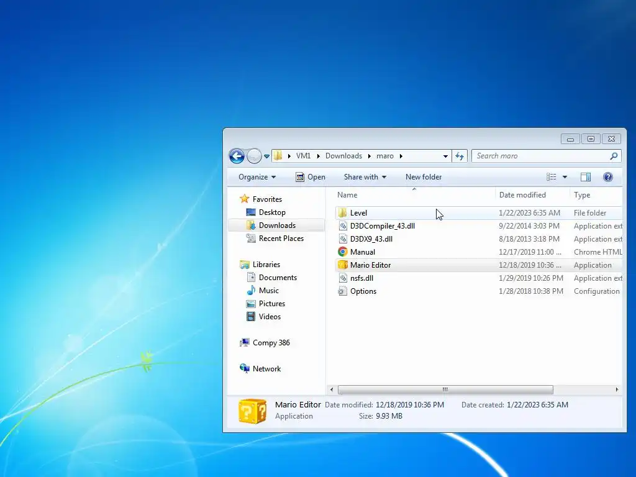Click the large Mario Editor details pane icon
636x477 pixels.
tap(252, 411)
